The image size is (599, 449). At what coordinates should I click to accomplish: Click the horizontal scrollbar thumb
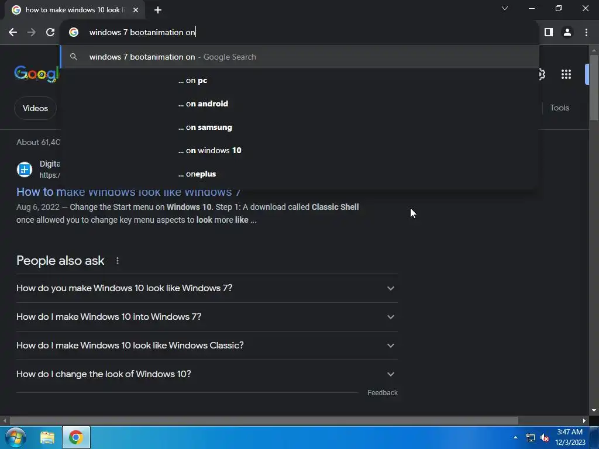tap(264, 420)
